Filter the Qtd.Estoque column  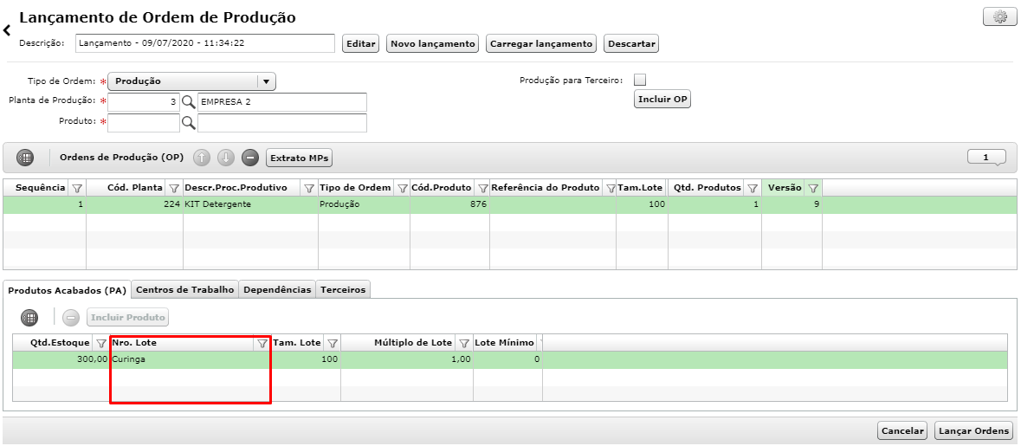101,343
